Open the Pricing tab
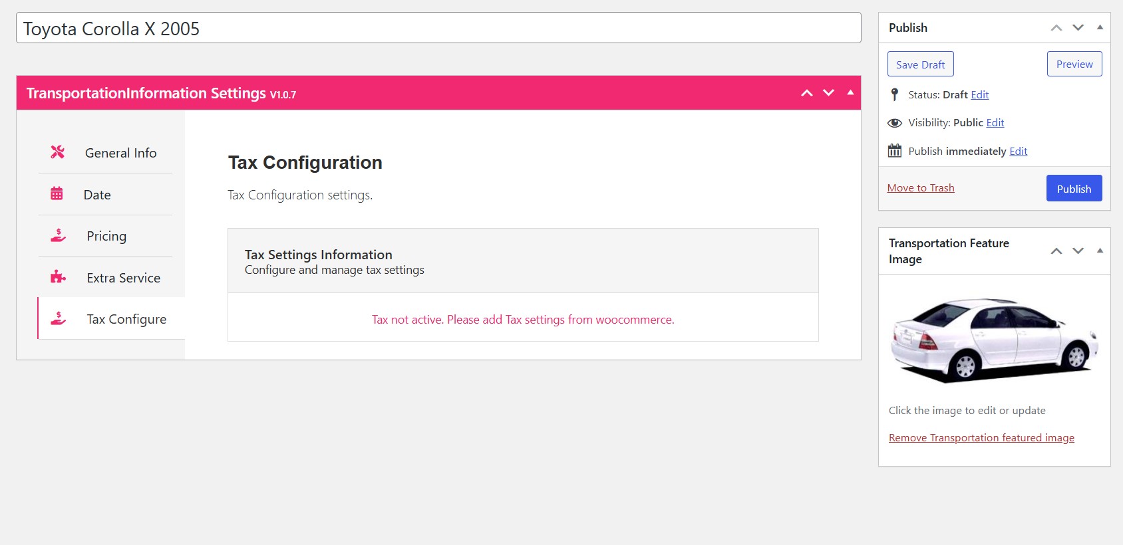 pos(106,236)
